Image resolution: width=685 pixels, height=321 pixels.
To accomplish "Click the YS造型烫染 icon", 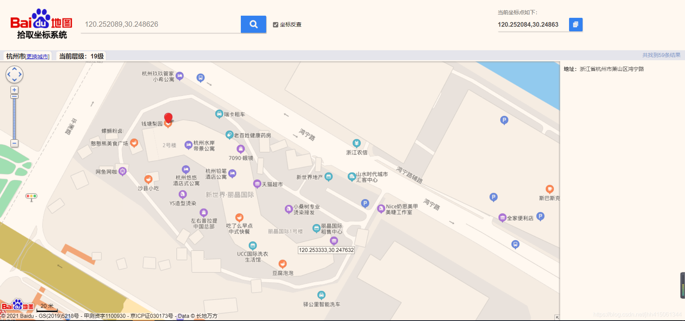I will click(x=183, y=195).
